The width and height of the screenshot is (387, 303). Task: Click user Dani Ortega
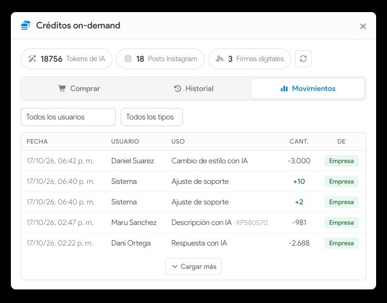pos(131,243)
